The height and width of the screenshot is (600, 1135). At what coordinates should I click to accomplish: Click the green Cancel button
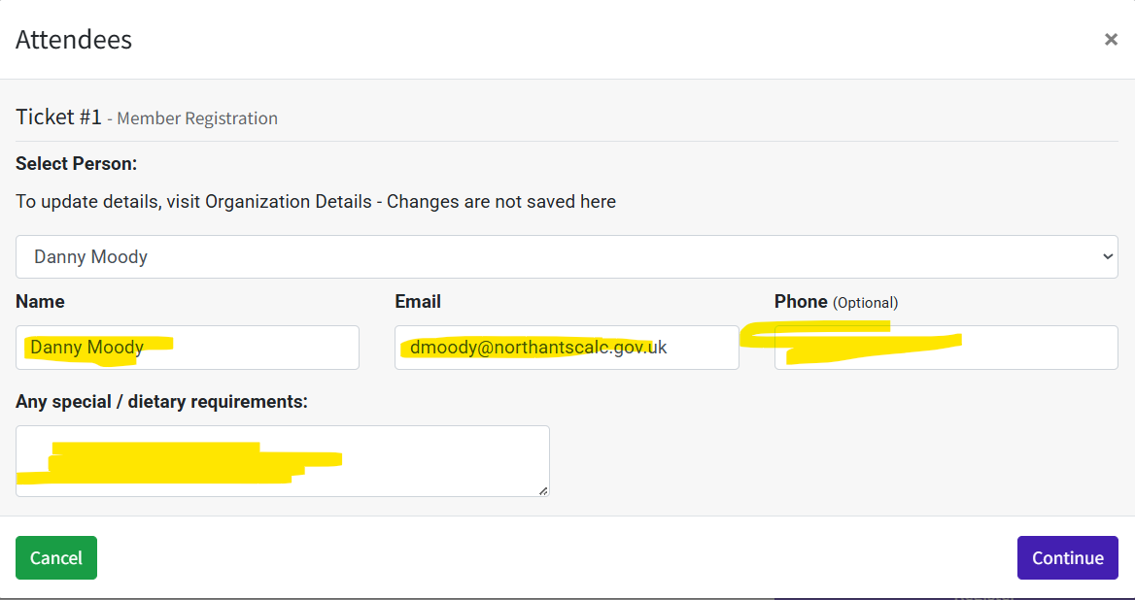(x=56, y=558)
